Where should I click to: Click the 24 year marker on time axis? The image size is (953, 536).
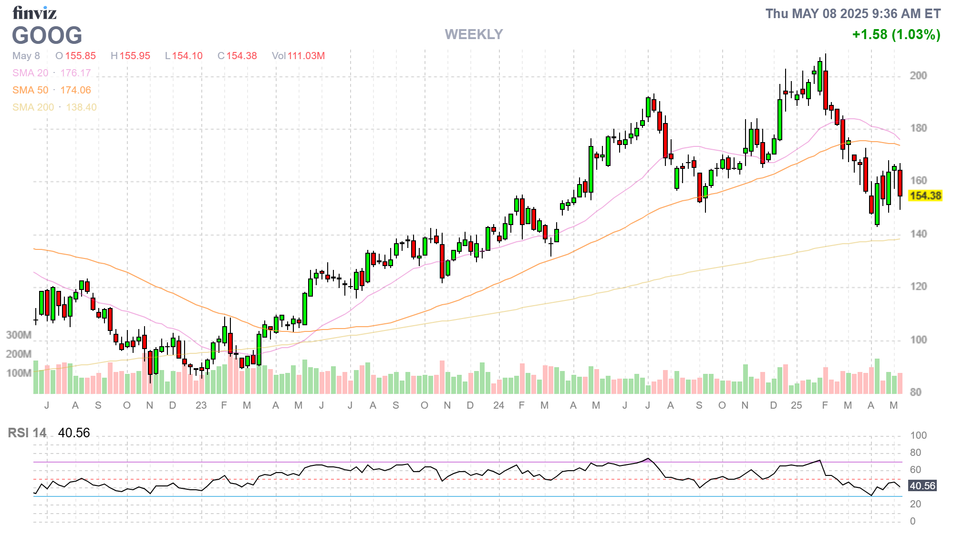click(498, 405)
